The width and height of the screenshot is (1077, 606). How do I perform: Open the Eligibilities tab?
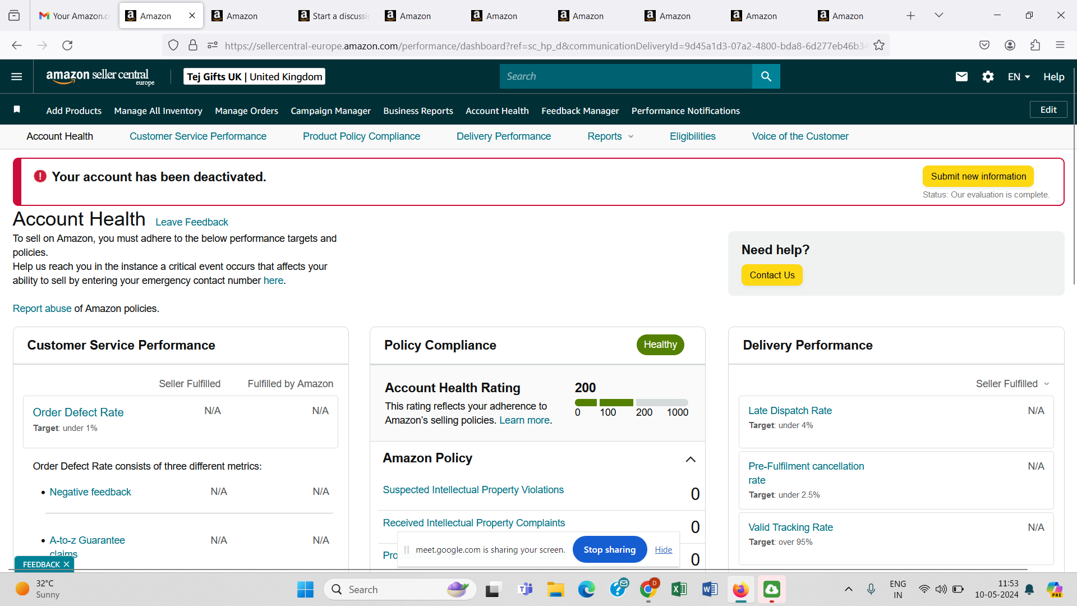[x=693, y=136]
